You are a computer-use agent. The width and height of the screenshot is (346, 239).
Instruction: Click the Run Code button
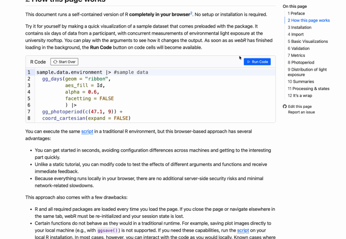(257, 62)
